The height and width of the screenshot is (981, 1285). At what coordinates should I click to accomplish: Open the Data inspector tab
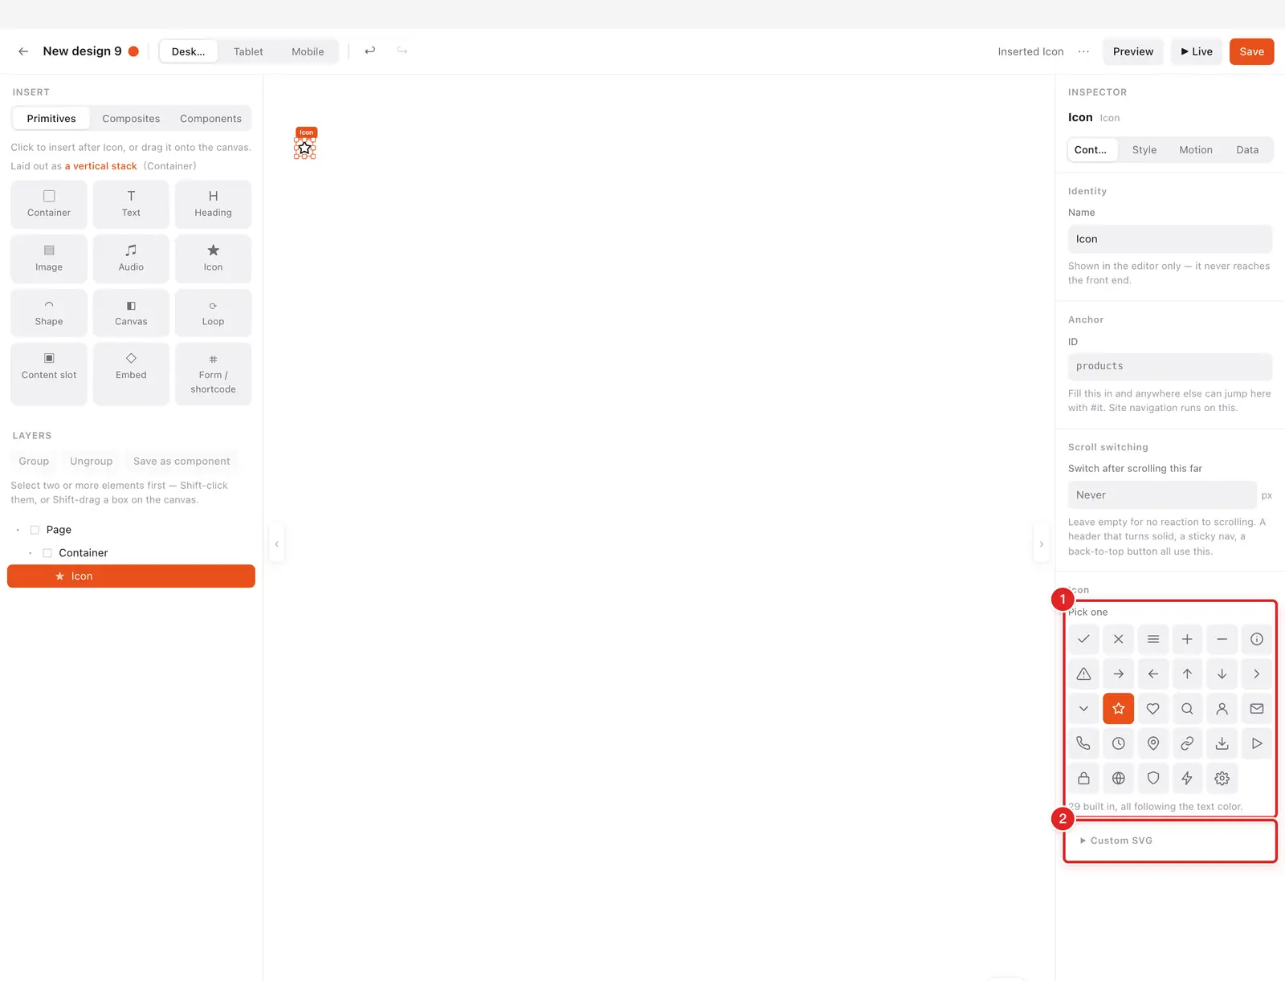click(x=1247, y=150)
